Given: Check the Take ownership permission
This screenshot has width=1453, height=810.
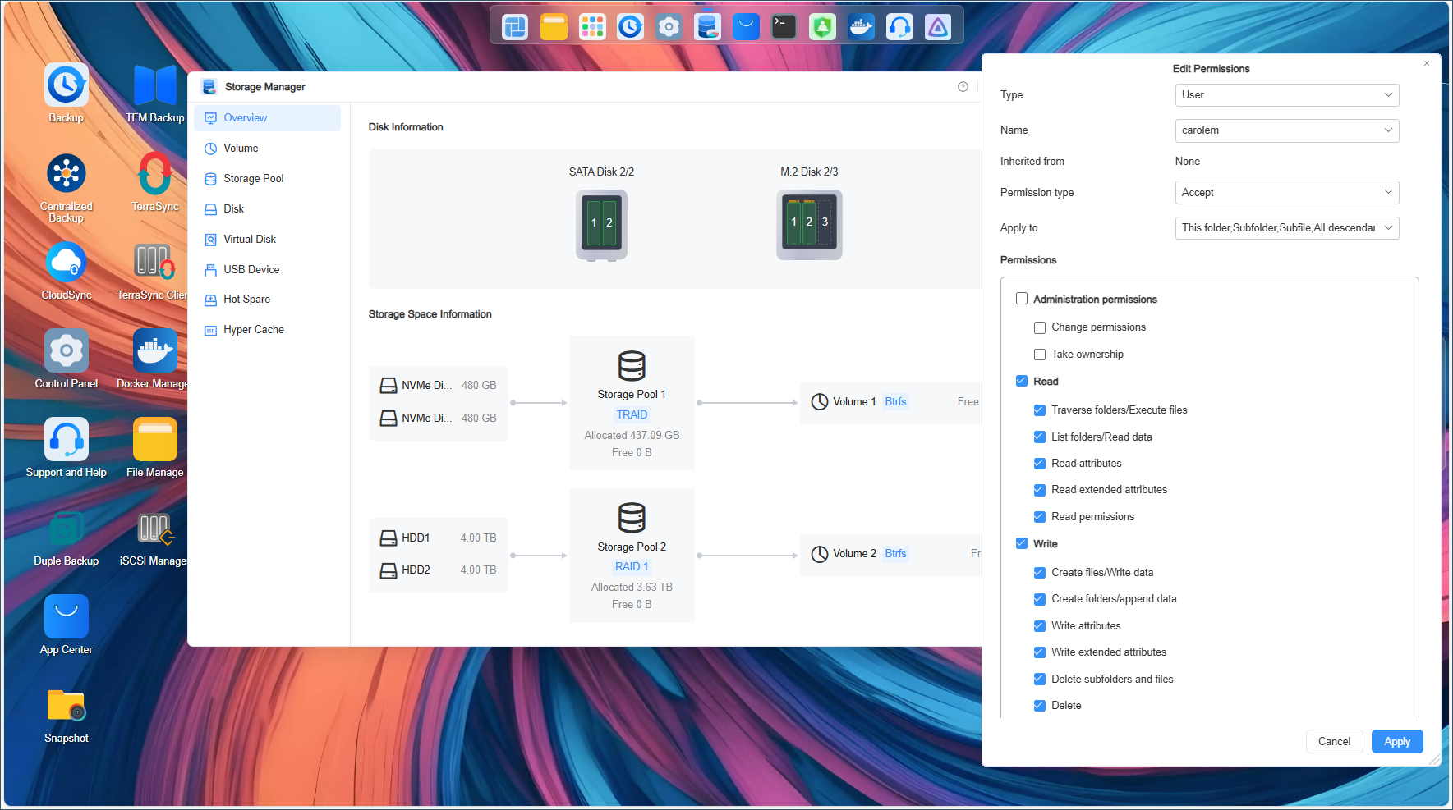Looking at the screenshot, I should coord(1040,354).
